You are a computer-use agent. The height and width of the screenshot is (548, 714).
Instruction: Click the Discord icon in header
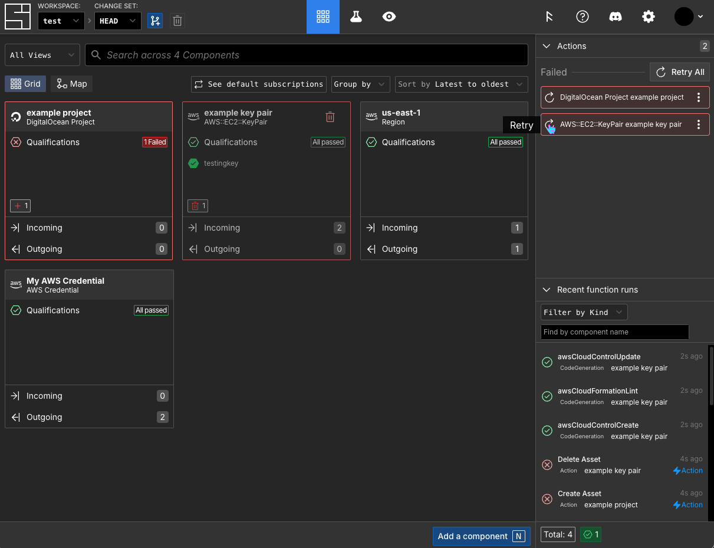pos(615,17)
